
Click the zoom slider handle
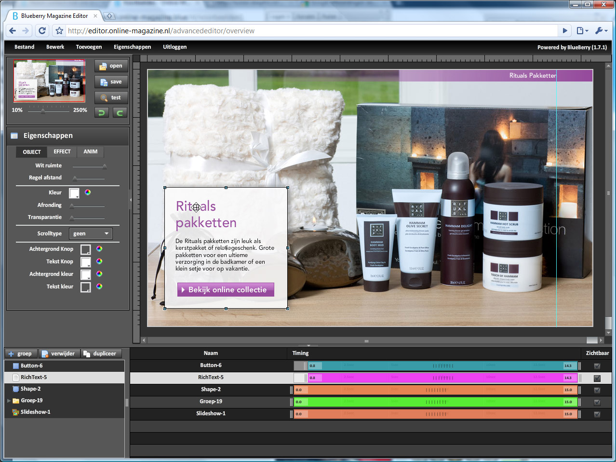click(x=43, y=111)
